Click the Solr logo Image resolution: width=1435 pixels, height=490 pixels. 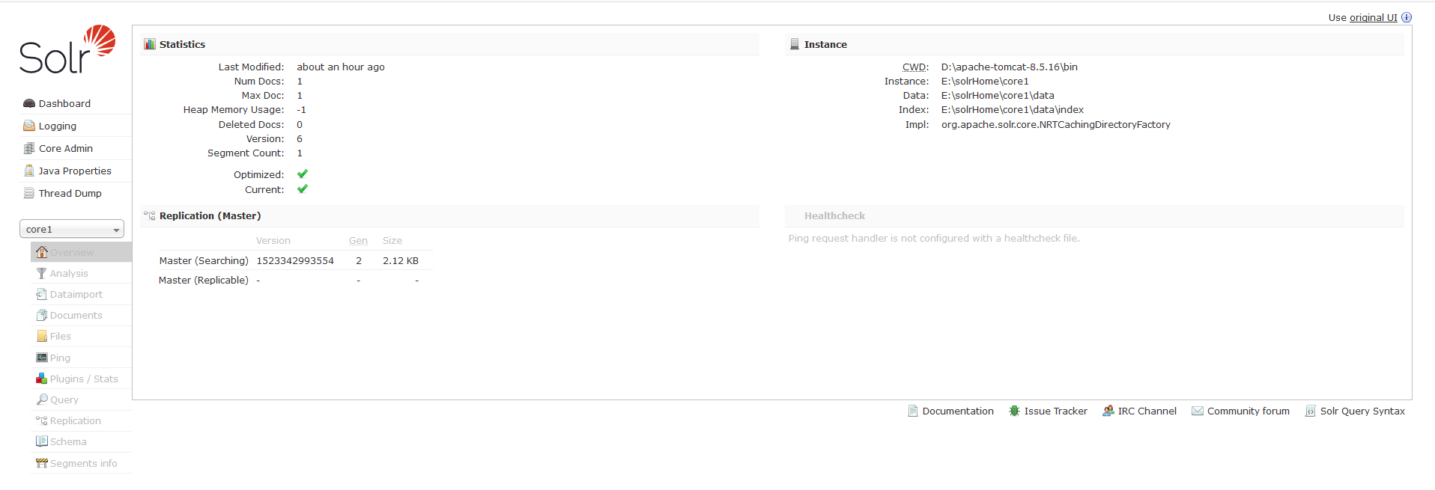tap(67, 49)
